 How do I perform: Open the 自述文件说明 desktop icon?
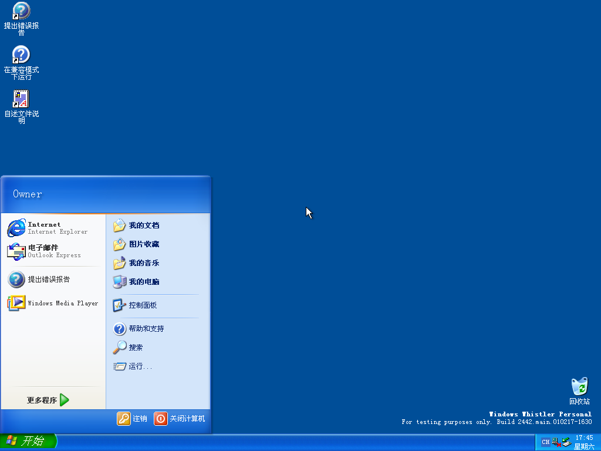(21, 107)
